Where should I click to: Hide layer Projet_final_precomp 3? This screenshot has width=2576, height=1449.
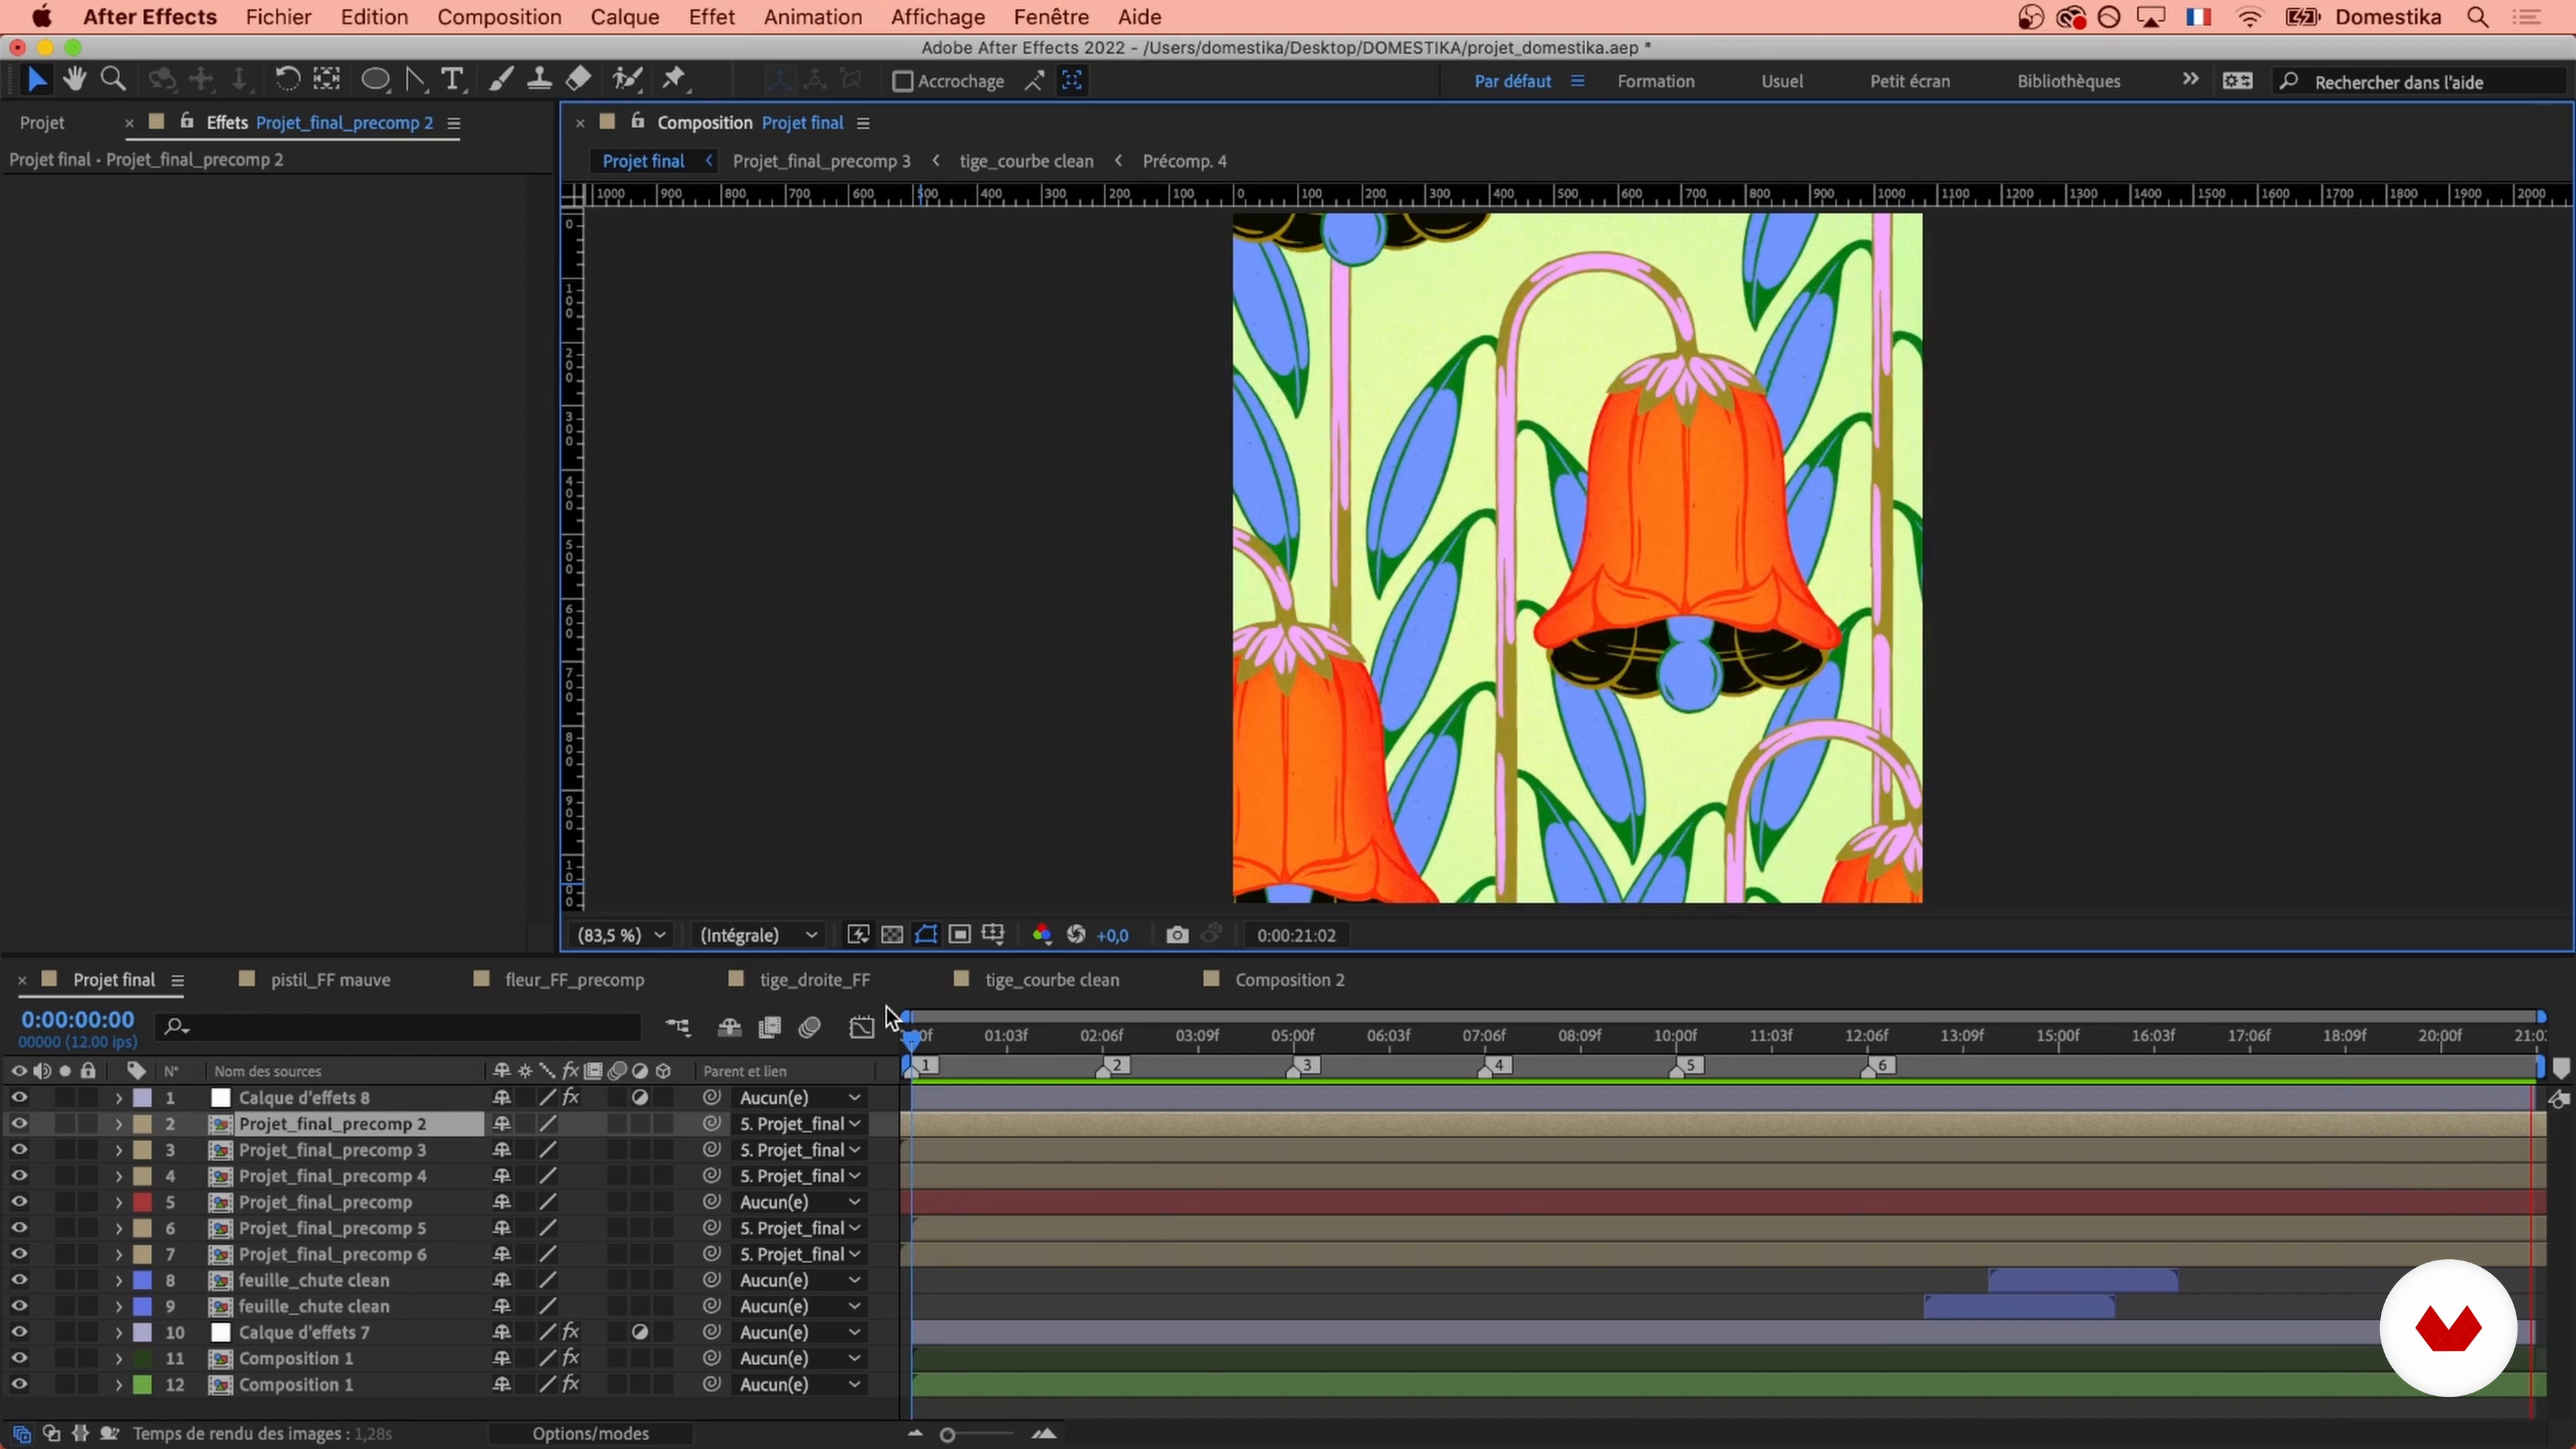(x=19, y=1150)
